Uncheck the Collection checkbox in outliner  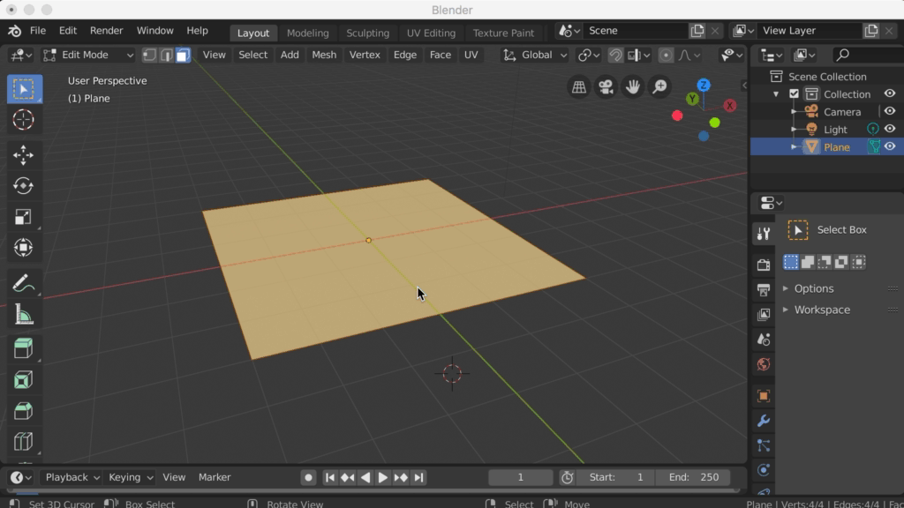794,94
